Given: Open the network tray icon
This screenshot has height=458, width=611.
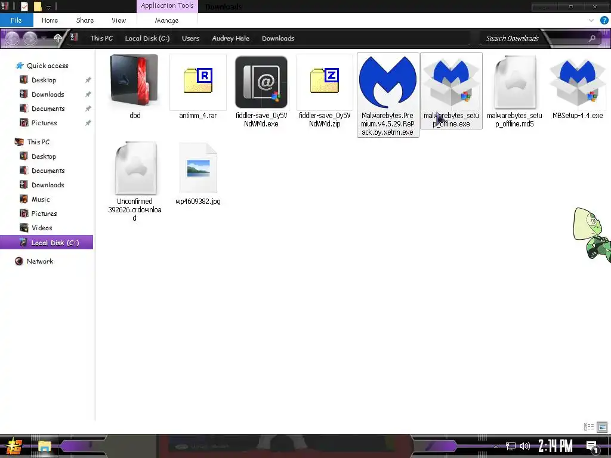Looking at the screenshot, I should (511, 446).
